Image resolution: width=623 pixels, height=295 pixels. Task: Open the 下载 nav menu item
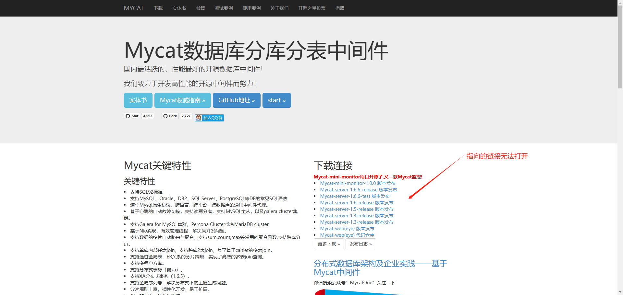[x=158, y=8]
